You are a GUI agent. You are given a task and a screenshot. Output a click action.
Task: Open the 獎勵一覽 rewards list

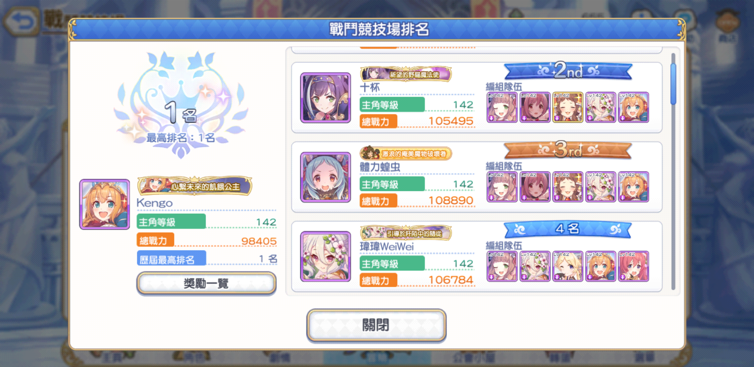206,283
